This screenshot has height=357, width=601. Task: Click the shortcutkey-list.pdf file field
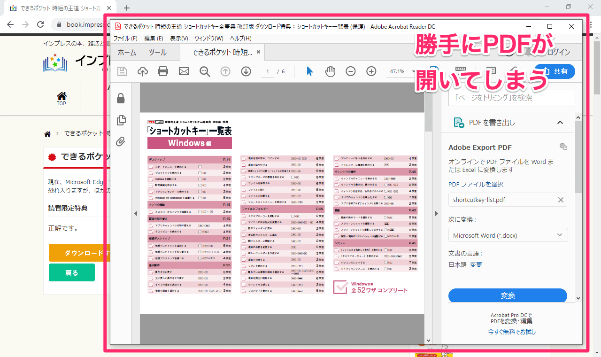pyautogui.click(x=508, y=200)
